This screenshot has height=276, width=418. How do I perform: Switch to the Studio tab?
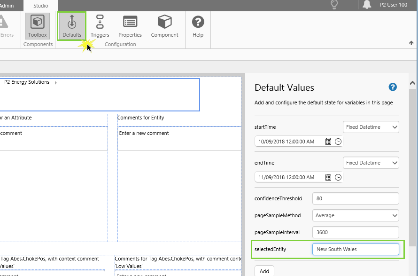pyautogui.click(x=40, y=6)
